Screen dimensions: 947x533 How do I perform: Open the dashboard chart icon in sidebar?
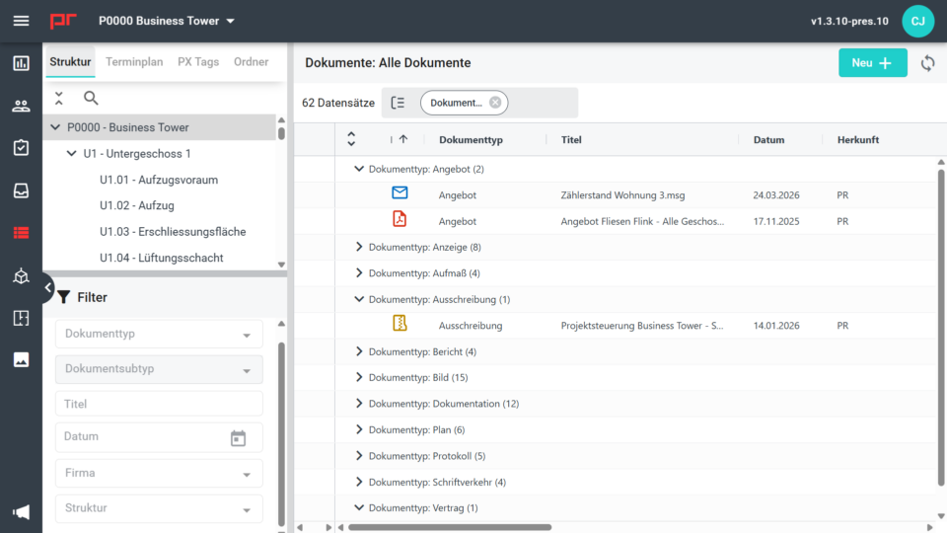(21, 64)
